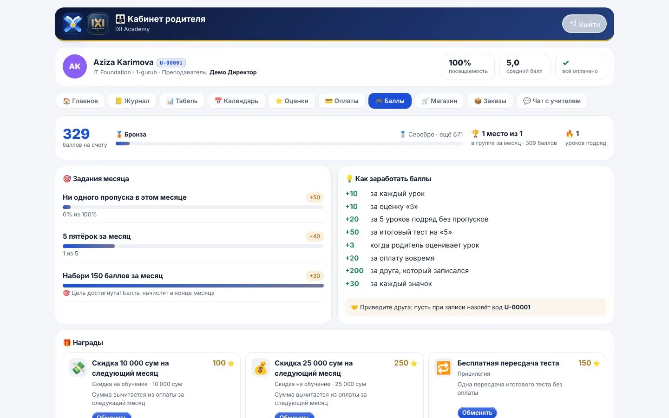Open the Табель tab
669x418 pixels.
point(182,101)
